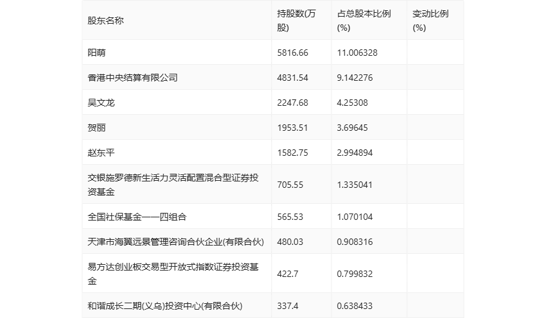Select shareholder 香港中央结算有限公司
Viewport: 546px width, 318px height.
(x=132, y=78)
